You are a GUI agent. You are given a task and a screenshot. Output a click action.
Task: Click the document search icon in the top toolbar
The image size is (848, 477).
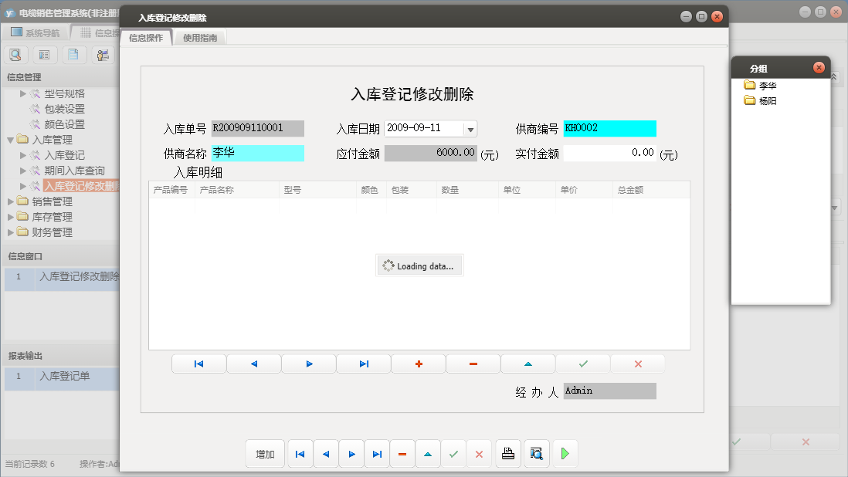tap(15, 54)
